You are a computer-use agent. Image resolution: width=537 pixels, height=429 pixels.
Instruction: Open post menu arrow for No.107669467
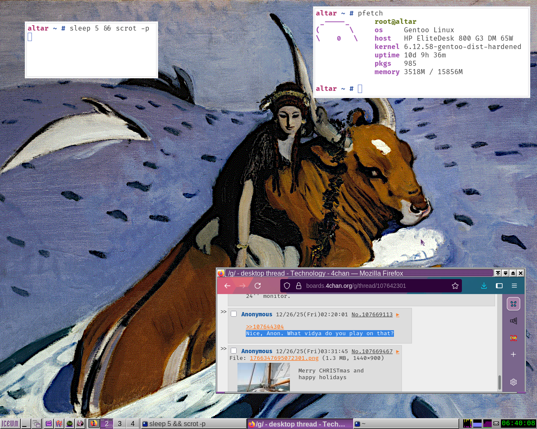(x=398, y=351)
